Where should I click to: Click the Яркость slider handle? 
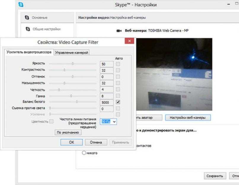[73, 64]
